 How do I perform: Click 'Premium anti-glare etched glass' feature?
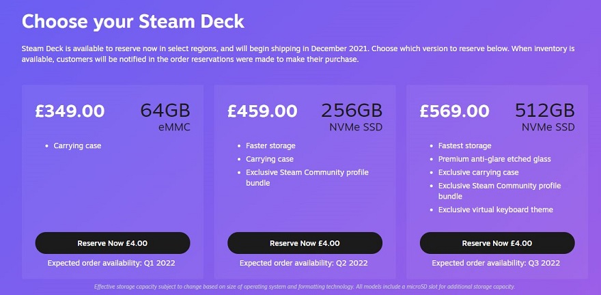tap(494, 159)
